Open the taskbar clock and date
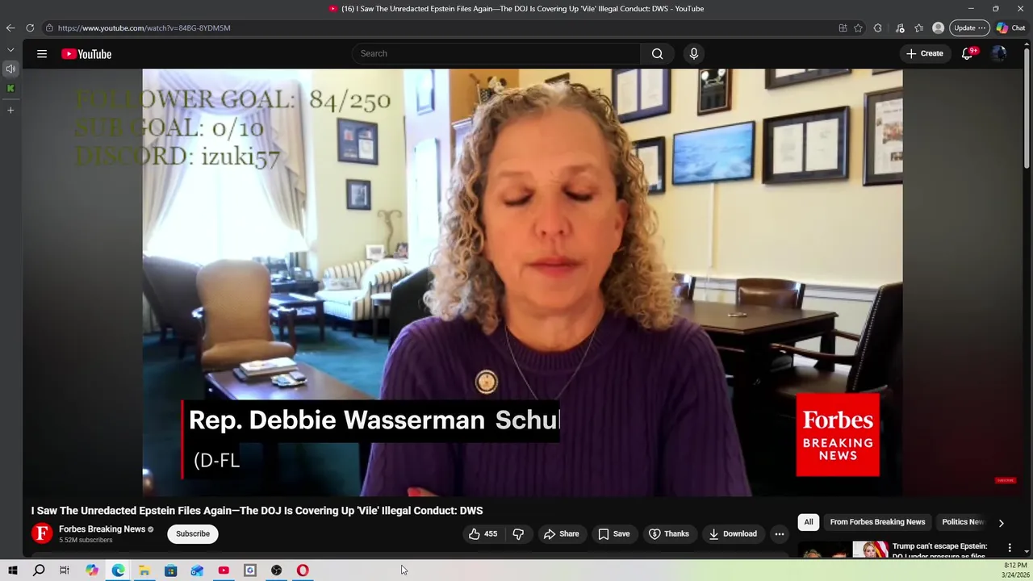The height and width of the screenshot is (581, 1033). (1015, 571)
